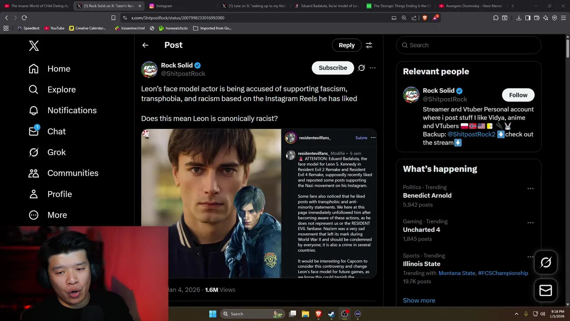Open the Illinois State trend

[x=421, y=264]
